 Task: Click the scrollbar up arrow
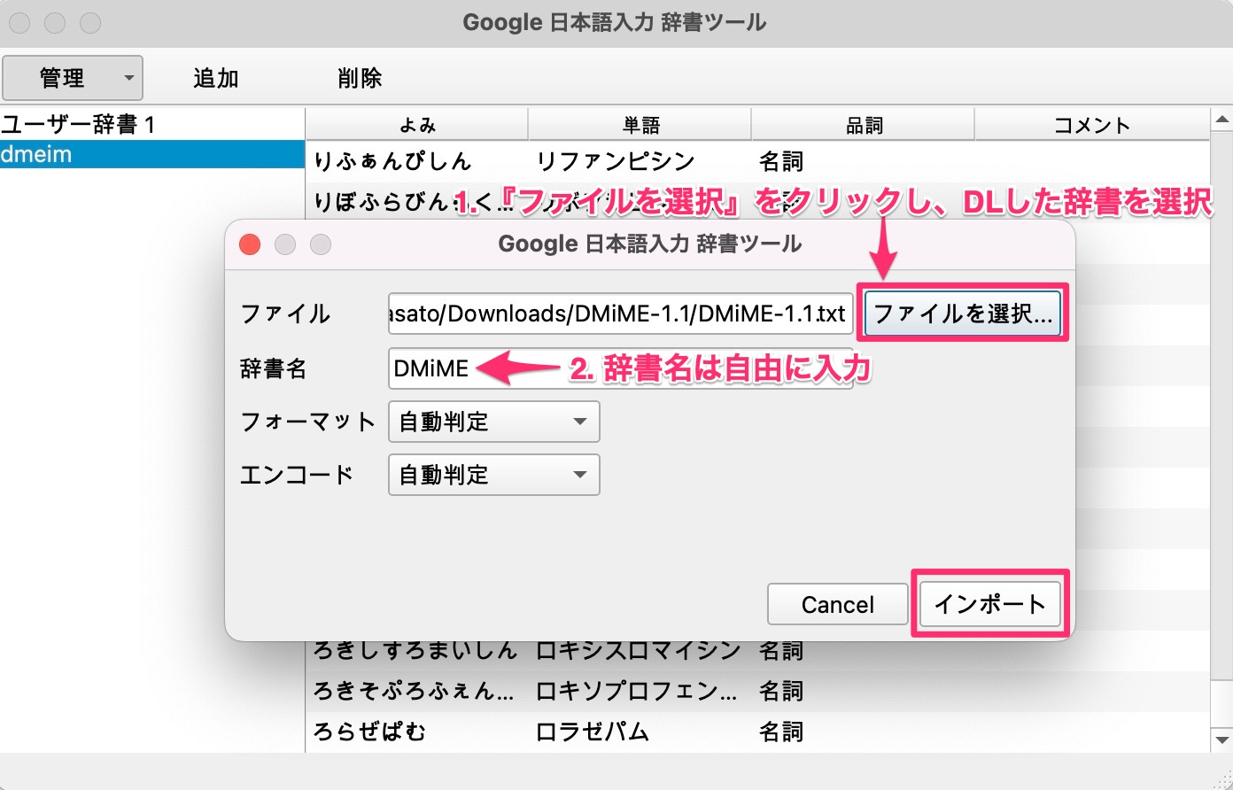(x=1222, y=117)
